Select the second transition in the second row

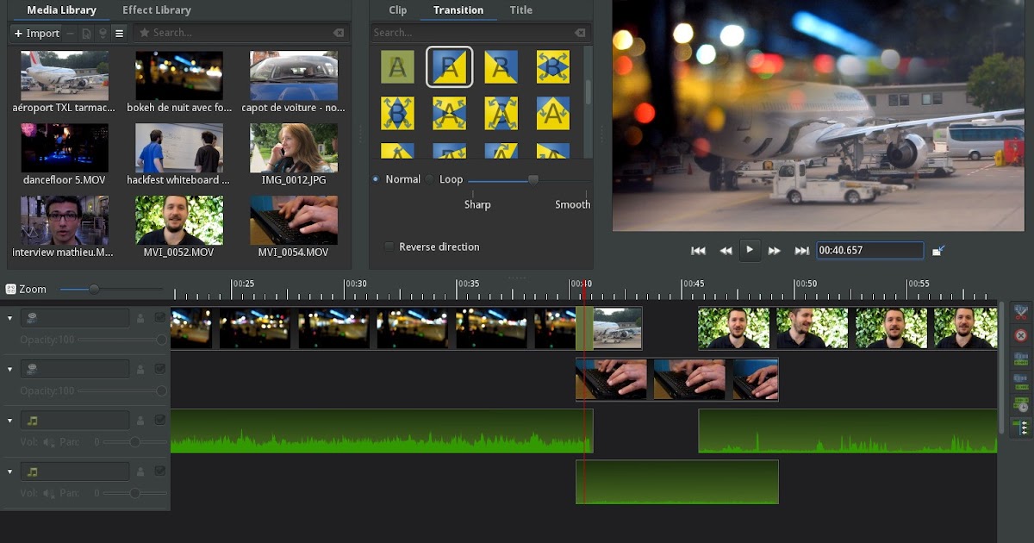(449, 113)
